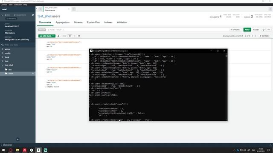Open the Validation tab

(122, 23)
